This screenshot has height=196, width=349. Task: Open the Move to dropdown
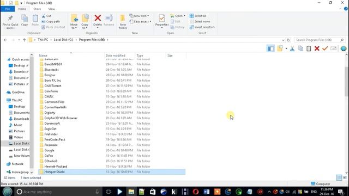pos(74,22)
